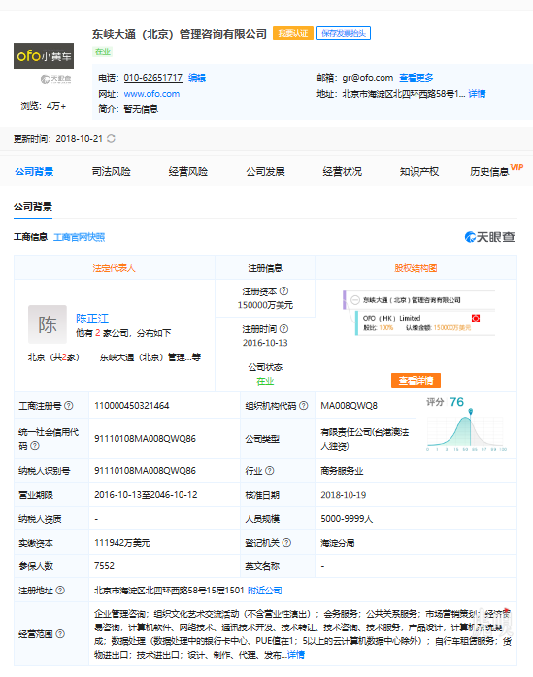Click help icon beside 注册地址
The height and width of the screenshot is (677, 533).
(60, 590)
